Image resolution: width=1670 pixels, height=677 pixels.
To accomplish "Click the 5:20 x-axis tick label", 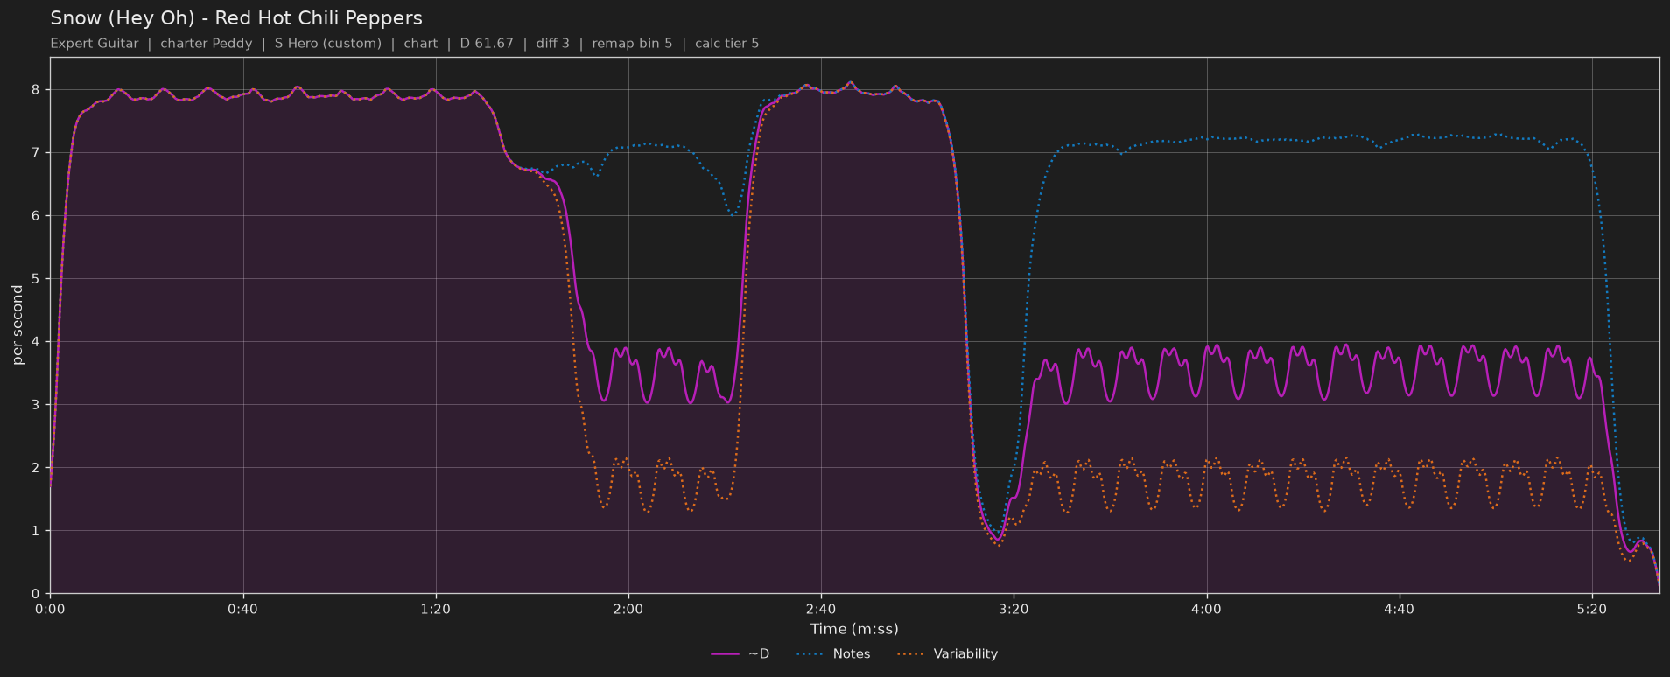I will pos(1591,609).
